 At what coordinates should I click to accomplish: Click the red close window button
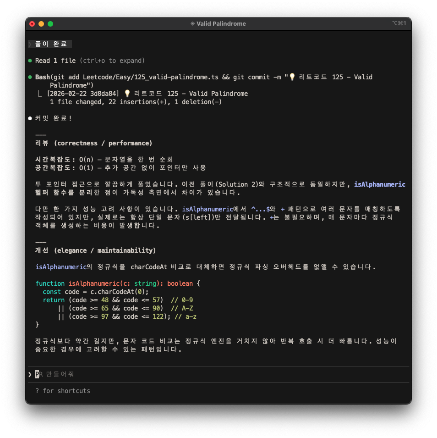[32, 24]
